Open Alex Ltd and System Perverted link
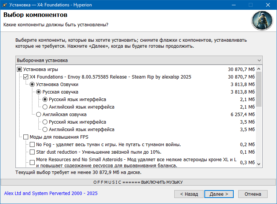Image resolution: width=277 pixels, height=204 pixels. point(51,193)
